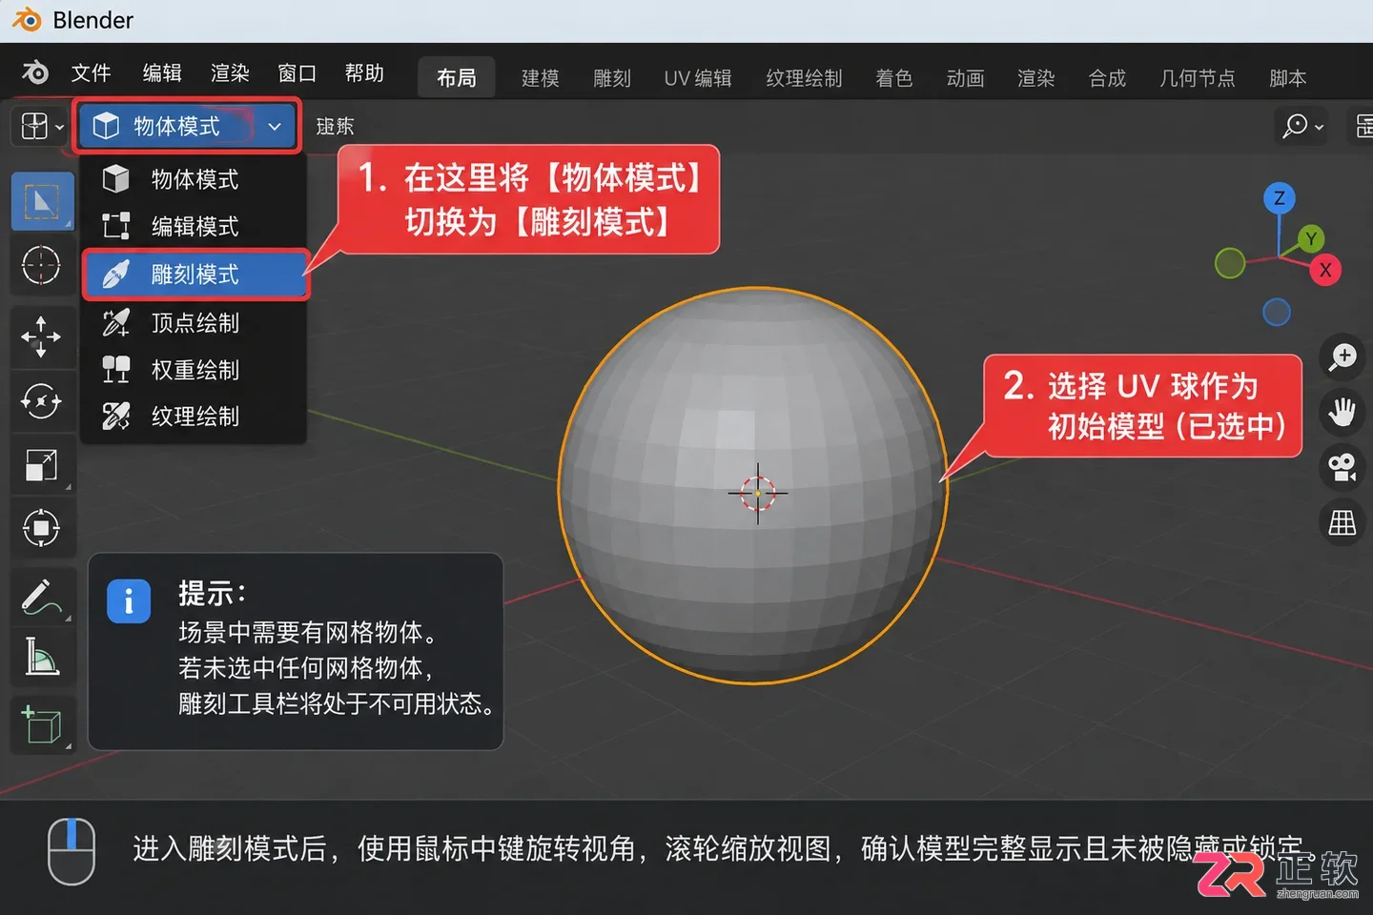Viewport: 1373px width, 915px height.
Task: Switch to the 几何节点 workspace tab
Action: pos(1197,78)
